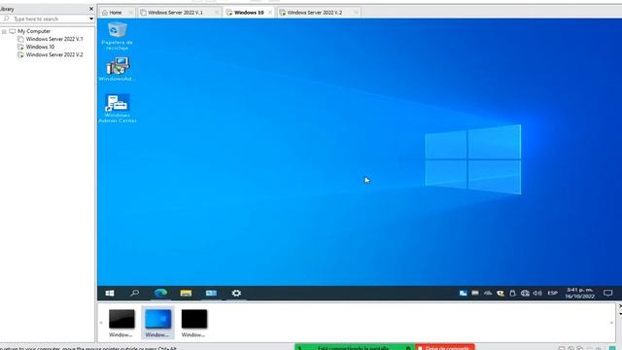Switch to the Windows Server 2022 V.1 tab
This screenshot has width=622, height=350.
175,13
